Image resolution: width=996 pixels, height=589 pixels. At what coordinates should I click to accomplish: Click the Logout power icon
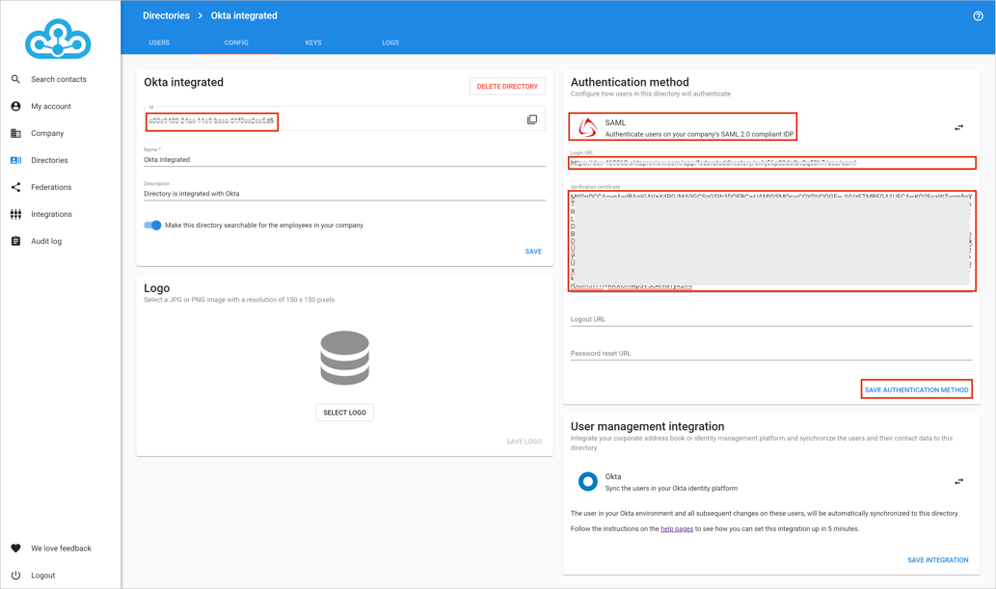point(15,576)
